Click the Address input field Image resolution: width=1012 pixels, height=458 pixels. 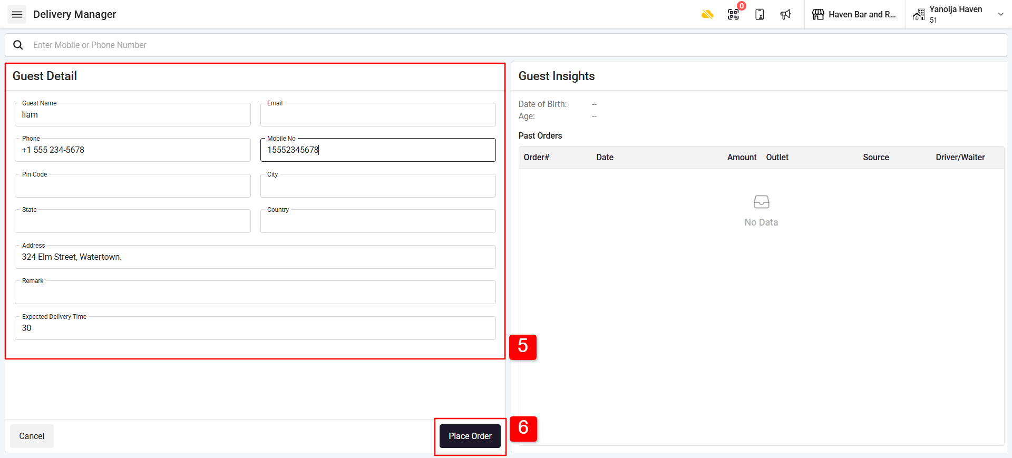(255, 257)
